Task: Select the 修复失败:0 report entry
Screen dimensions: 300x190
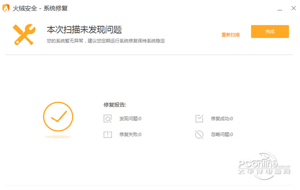Action: point(130,134)
